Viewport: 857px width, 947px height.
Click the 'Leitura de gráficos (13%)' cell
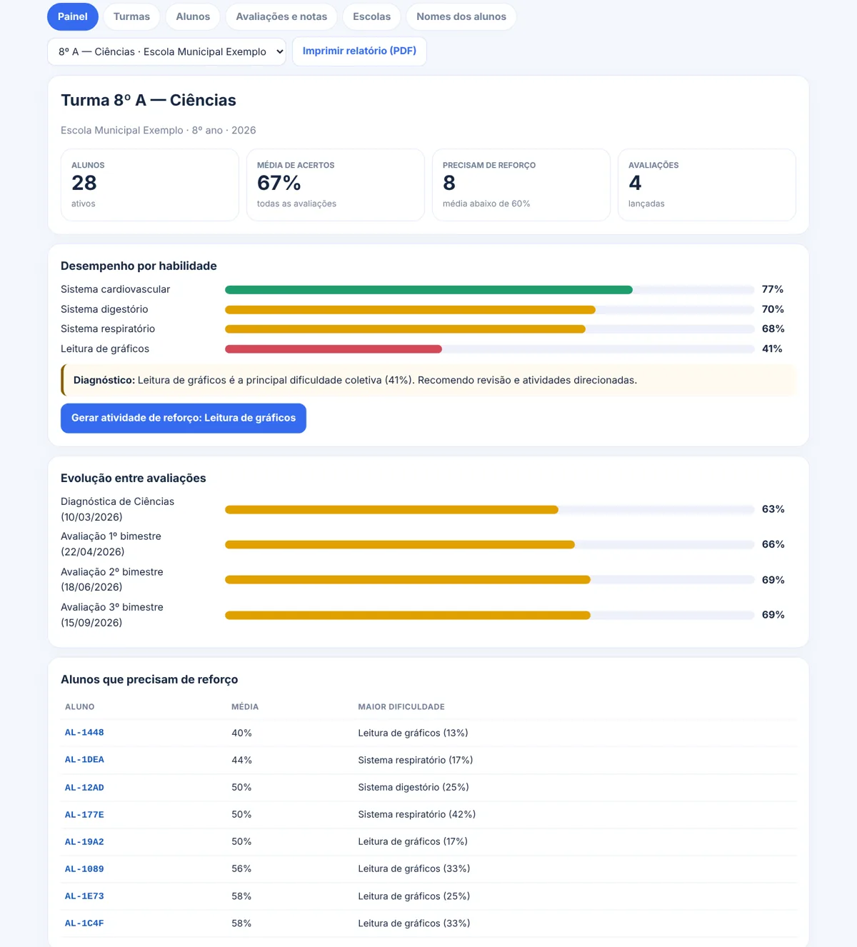tap(413, 733)
